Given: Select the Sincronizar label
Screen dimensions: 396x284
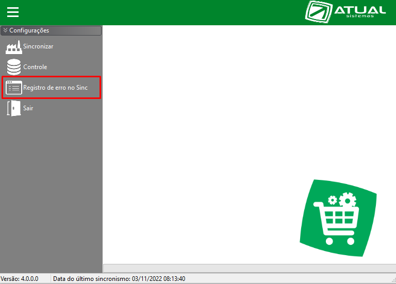Looking at the screenshot, I should (x=38, y=46).
